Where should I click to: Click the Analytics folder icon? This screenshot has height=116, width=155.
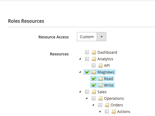point(94,59)
